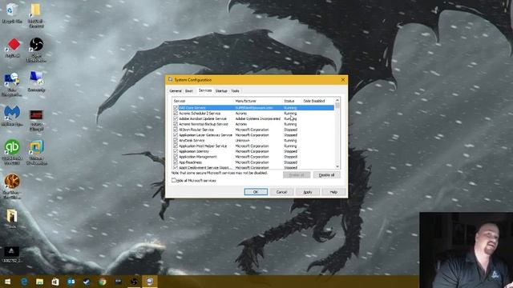Click the Apply button
Image resolution: width=513 pixels, height=288 pixels.
308,192
